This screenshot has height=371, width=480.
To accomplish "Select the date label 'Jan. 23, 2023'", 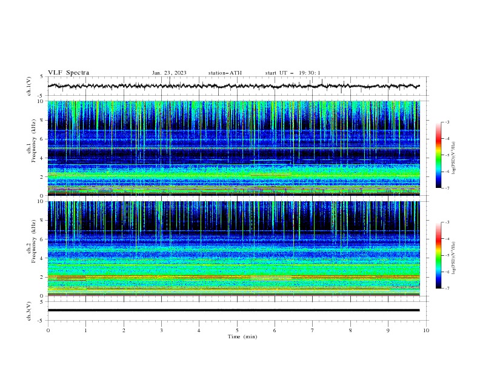I will pyautogui.click(x=169, y=73).
